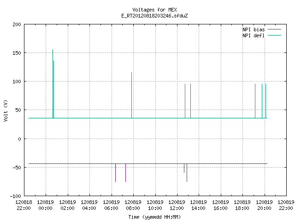The width and height of the screenshot is (295, 221).
Task: Click the x-axis label 120818 22:00
Action: [x=24, y=205]
